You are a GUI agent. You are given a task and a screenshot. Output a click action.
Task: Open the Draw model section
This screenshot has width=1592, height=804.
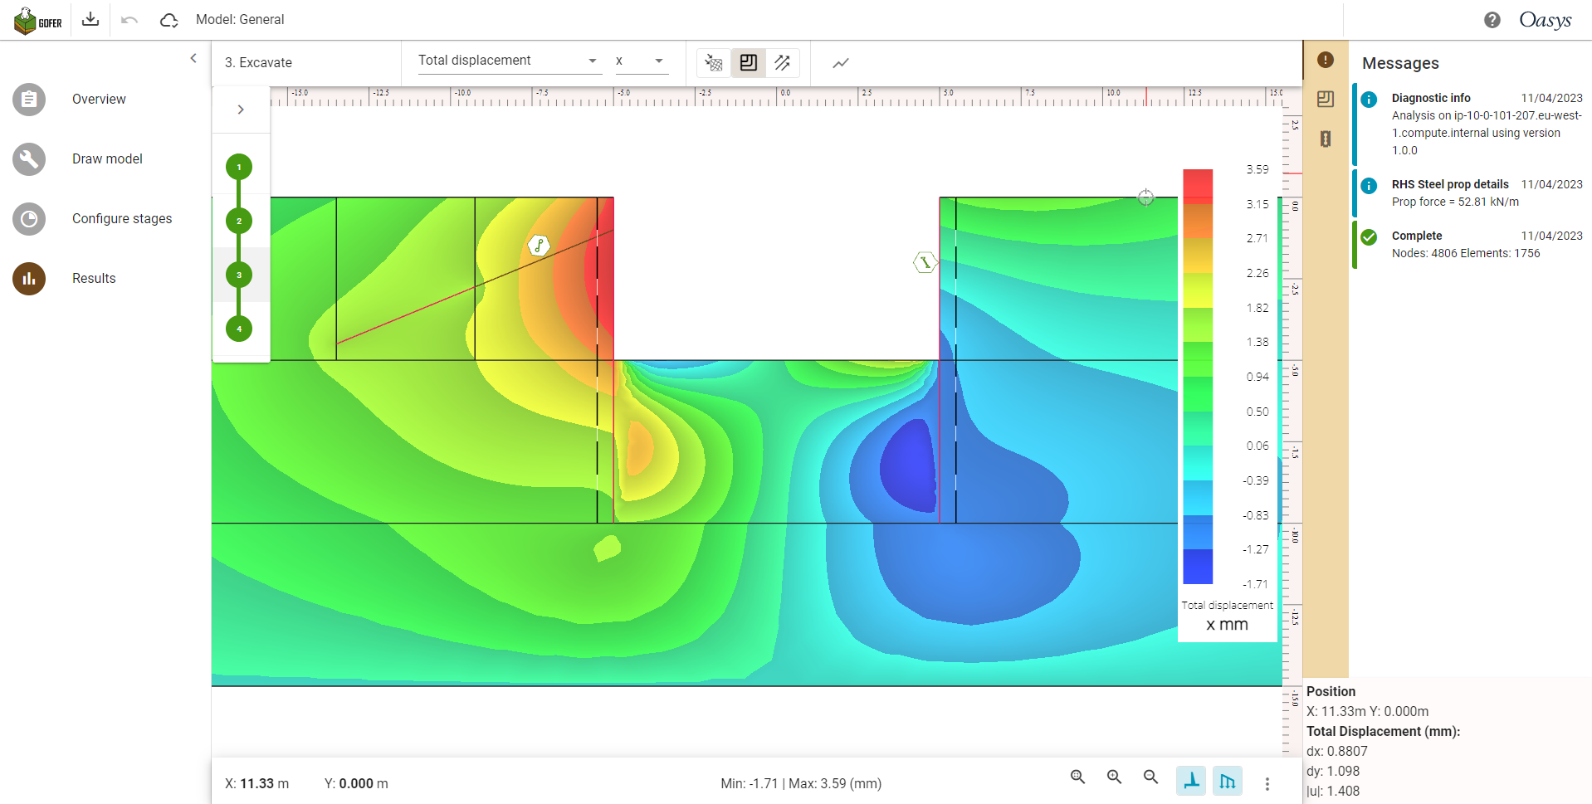tap(107, 159)
